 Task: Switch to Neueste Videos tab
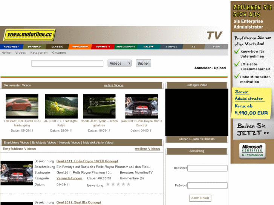[x=70, y=143]
